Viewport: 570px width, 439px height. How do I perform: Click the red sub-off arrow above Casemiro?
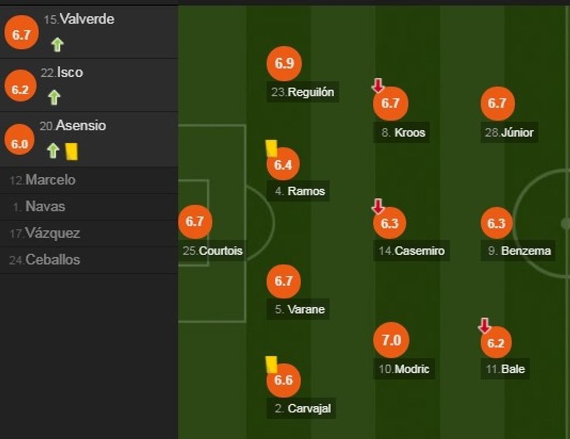pyautogui.click(x=378, y=206)
